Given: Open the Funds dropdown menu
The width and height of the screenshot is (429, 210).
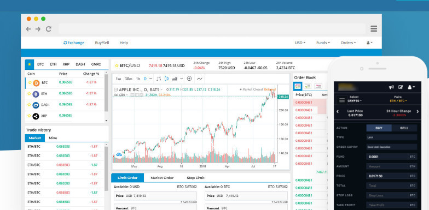Looking at the screenshot, I should (323, 43).
